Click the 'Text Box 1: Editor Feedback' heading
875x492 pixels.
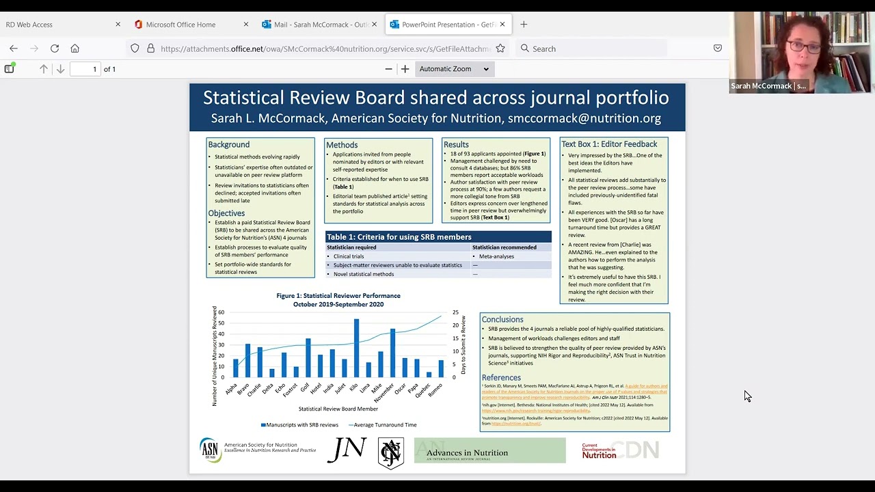pyautogui.click(x=609, y=144)
